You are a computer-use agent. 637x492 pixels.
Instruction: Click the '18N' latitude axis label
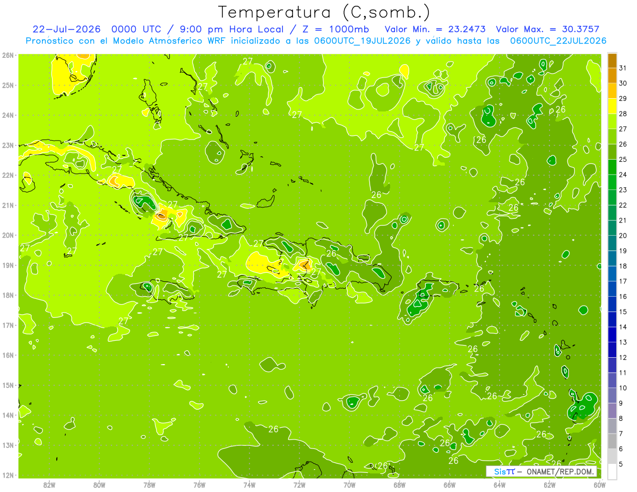8,295
